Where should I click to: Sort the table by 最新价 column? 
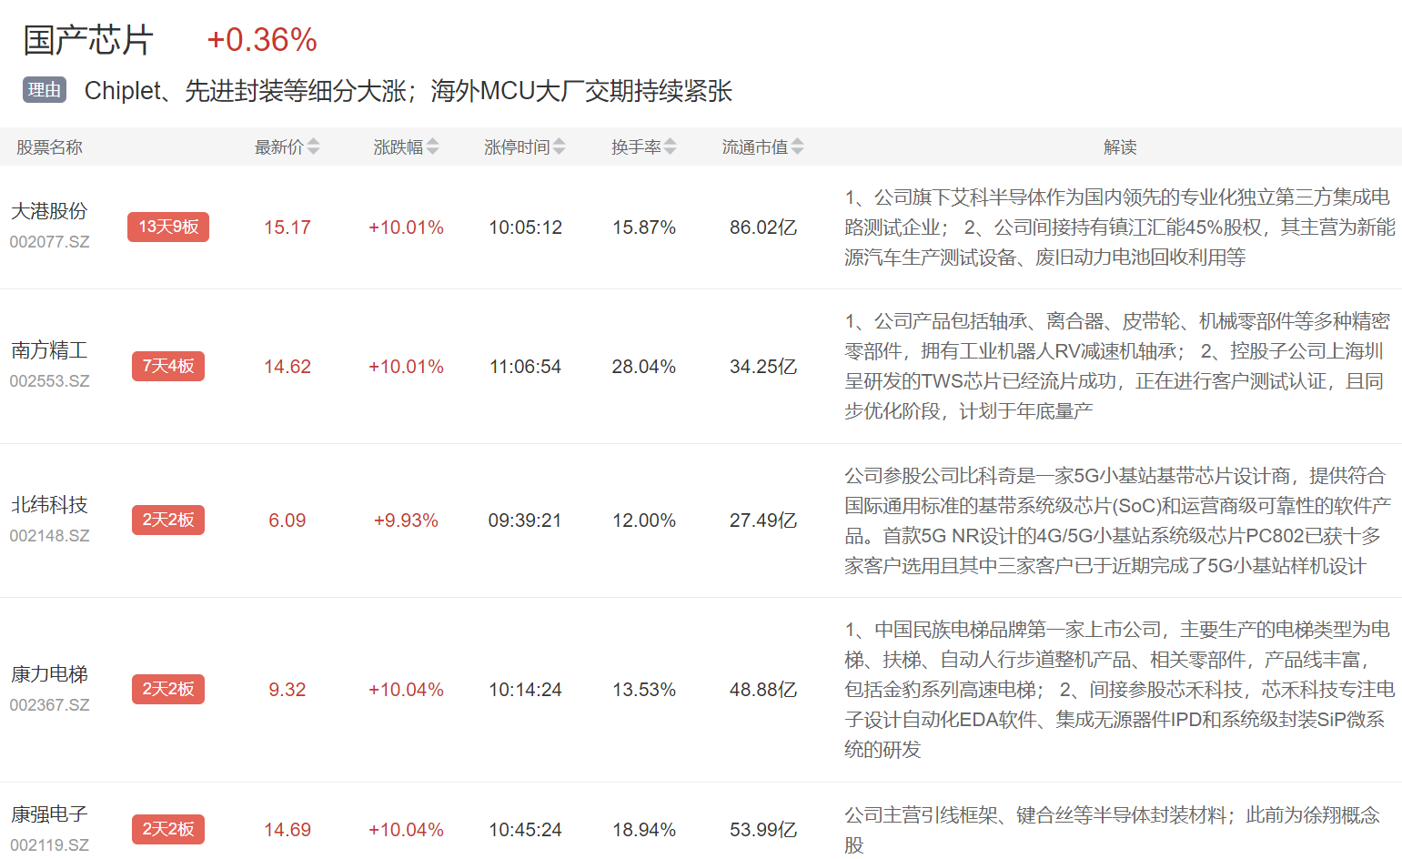pos(287,147)
